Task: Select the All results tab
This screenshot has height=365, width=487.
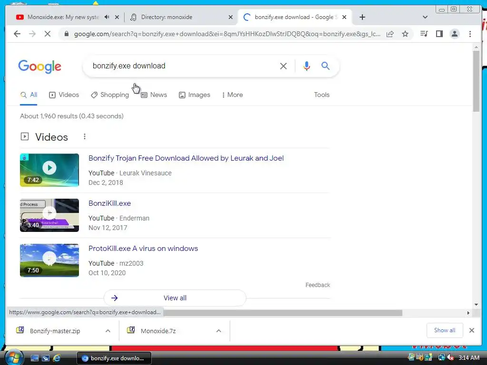Action: coord(29,95)
